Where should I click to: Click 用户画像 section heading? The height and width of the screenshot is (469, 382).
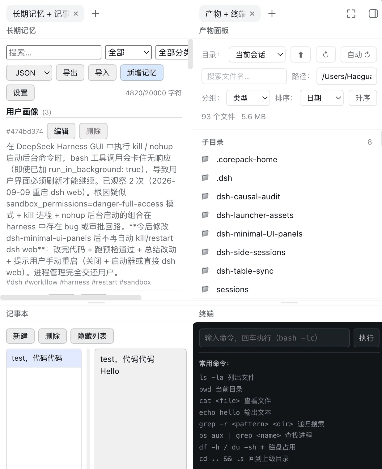22,112
